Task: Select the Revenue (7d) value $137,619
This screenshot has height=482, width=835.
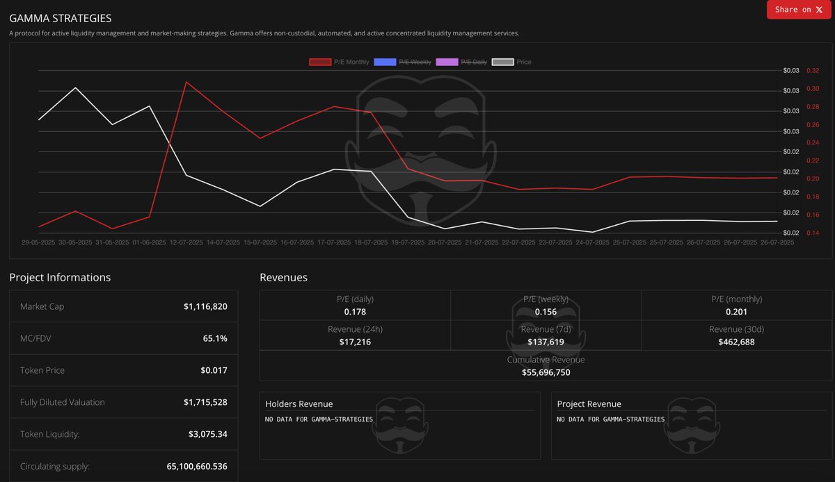Action: pos(546,342)
